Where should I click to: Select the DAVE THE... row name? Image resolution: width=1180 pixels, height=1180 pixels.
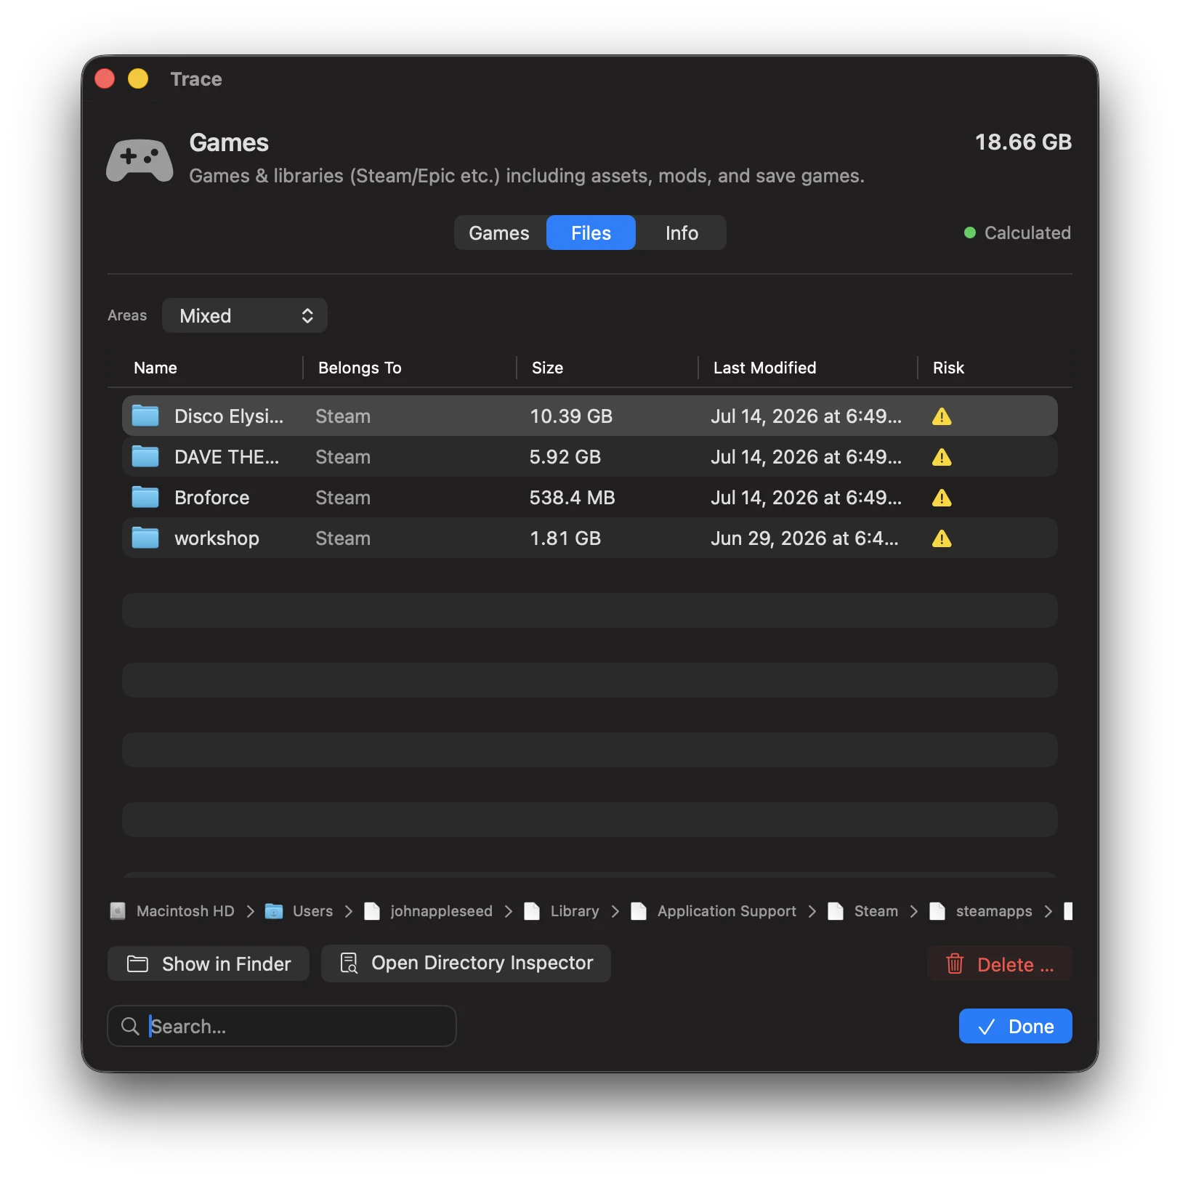[227, 457]
